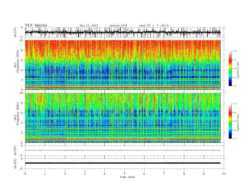The height and width of the screenshot is (195, 252).
Task: Click the "-3" tick on the lower color bar
Action: (x=235, y=104)
